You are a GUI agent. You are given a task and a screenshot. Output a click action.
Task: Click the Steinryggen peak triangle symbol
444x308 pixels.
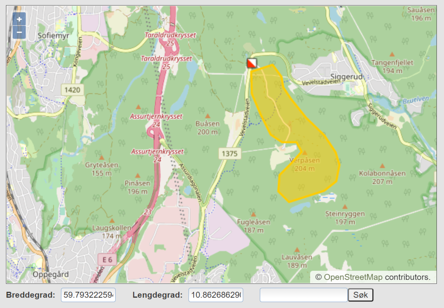click(x=345, y=207)
